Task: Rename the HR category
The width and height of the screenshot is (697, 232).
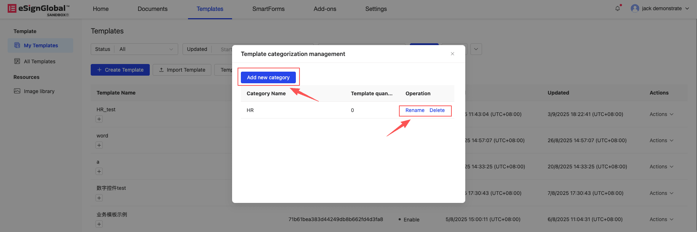Action: click(415, 110)
